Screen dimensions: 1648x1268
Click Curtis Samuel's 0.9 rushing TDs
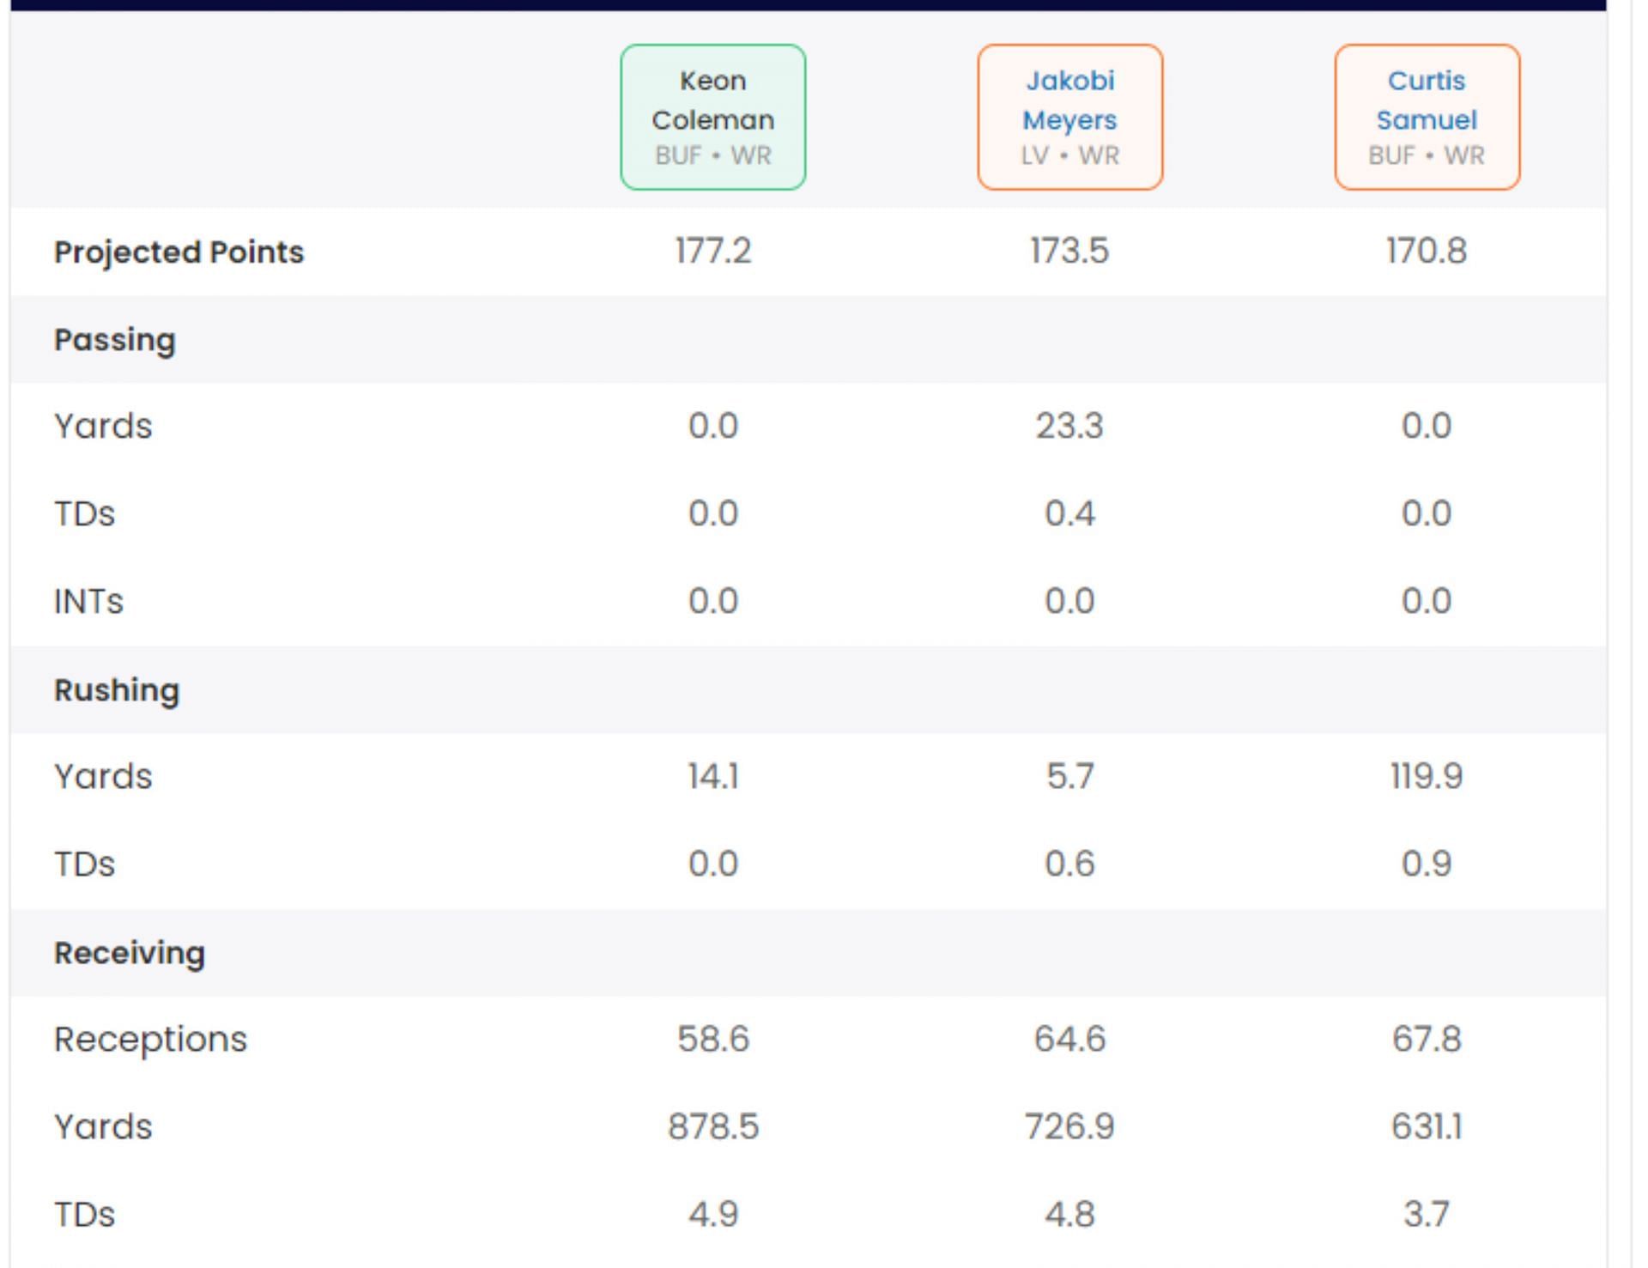pyautogui.click(x=1427, y=864)
